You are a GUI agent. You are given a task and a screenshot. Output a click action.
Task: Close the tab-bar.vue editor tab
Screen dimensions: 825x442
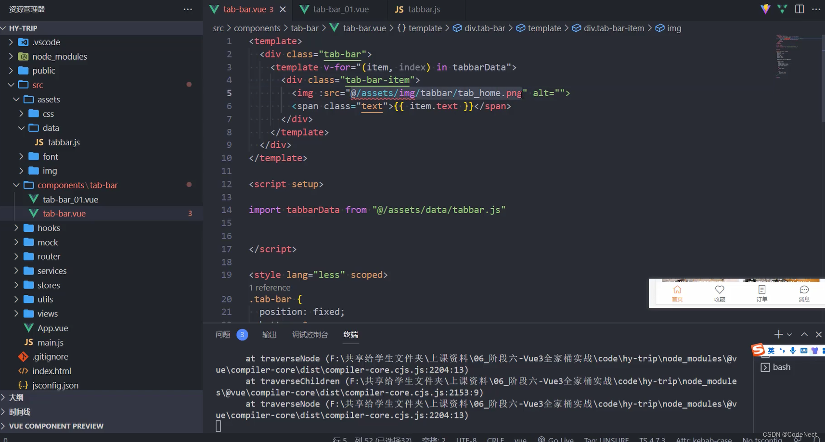[x=283, y=9]
